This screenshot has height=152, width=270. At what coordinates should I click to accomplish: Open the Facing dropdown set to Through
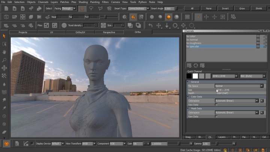pyautogui.click(x=69, y=8)
